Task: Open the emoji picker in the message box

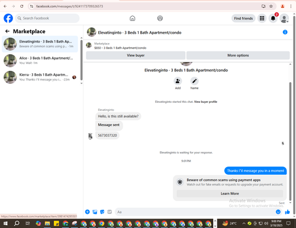Action: click(x=278, y=212)
